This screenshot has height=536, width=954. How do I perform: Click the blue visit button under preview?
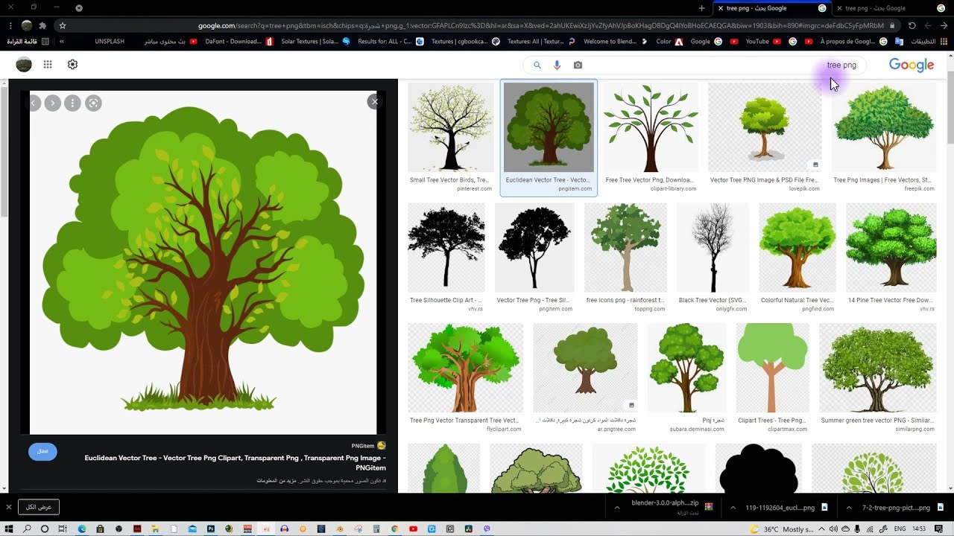coord(42,451)
